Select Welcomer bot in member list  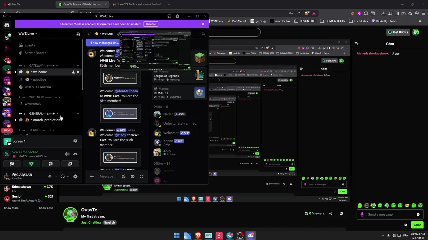click(x=179, y=133)
